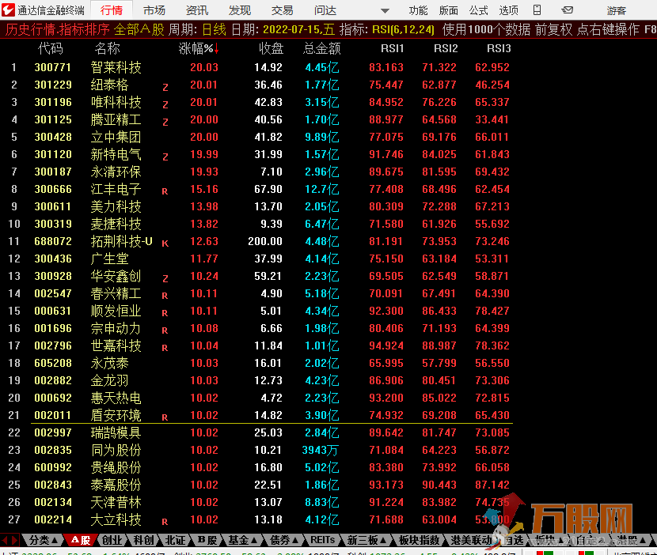Click the right scroll arrow of bottom tabs
Viewport: 657px width, 555px height.
(x=14, y=540)
